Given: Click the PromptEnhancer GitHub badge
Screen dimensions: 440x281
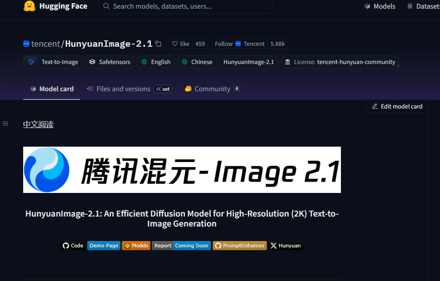Looking at the screenshot, I should [x=240, y=246].
